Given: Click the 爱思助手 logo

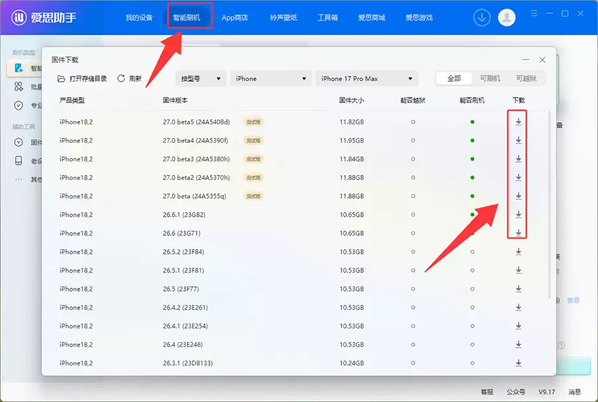Looking at the screenshot, I should click(43, 17).
